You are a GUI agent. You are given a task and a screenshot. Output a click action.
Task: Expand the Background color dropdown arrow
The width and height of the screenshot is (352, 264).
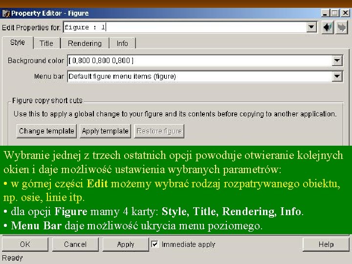tap(337, 61)
